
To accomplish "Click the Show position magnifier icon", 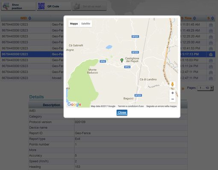I will tap(6, 6).
